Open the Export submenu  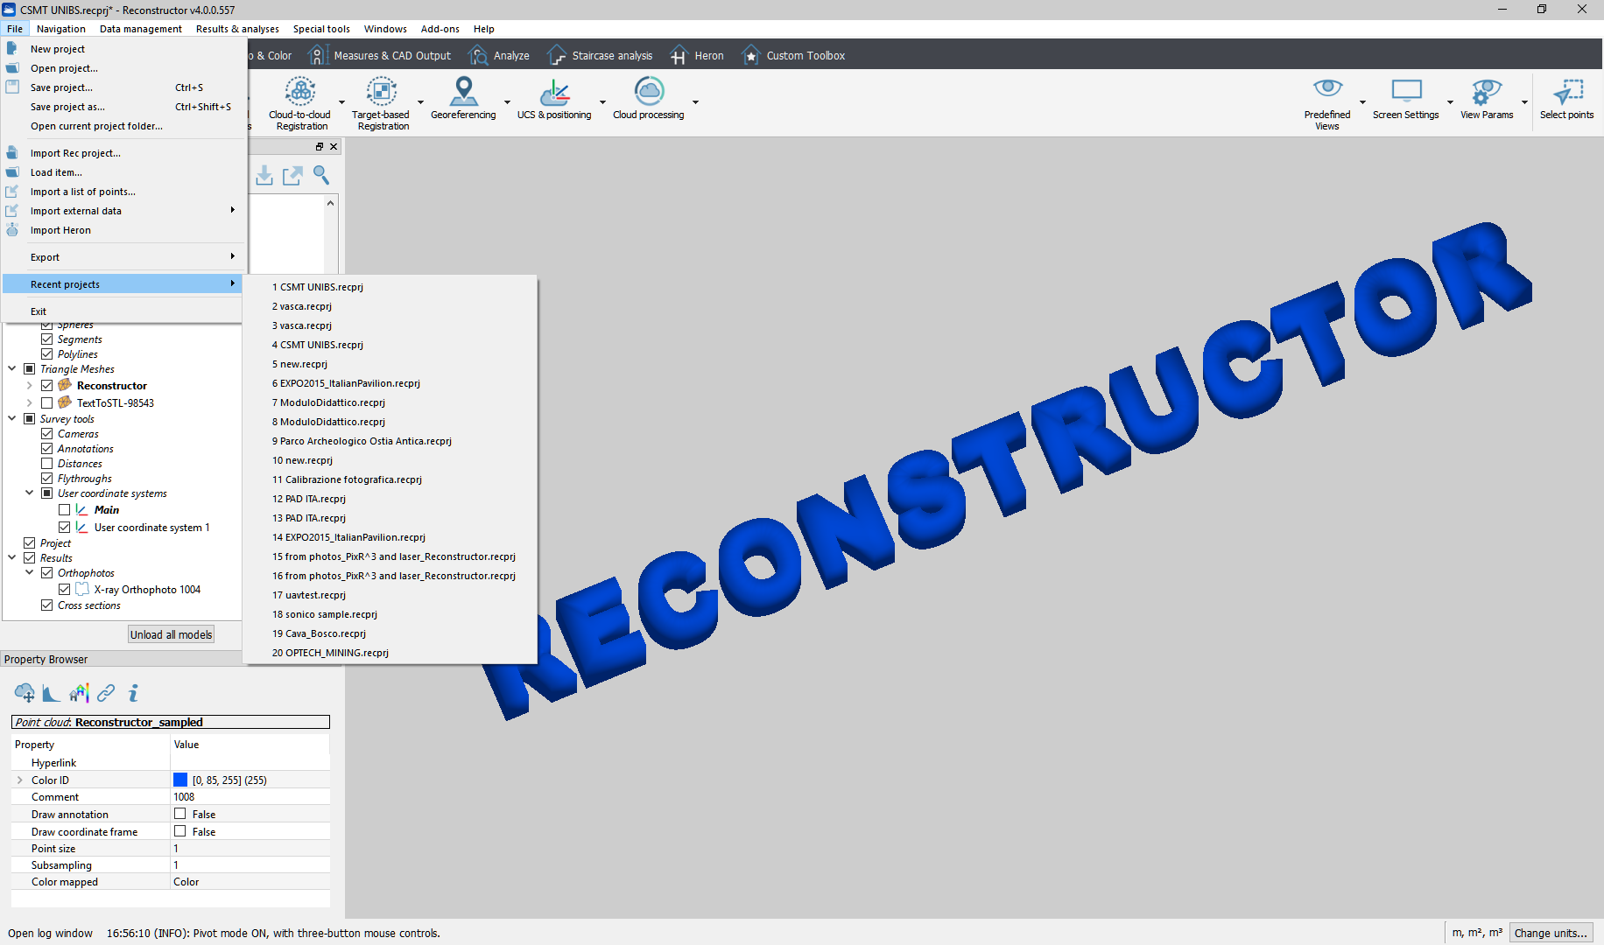123,257
